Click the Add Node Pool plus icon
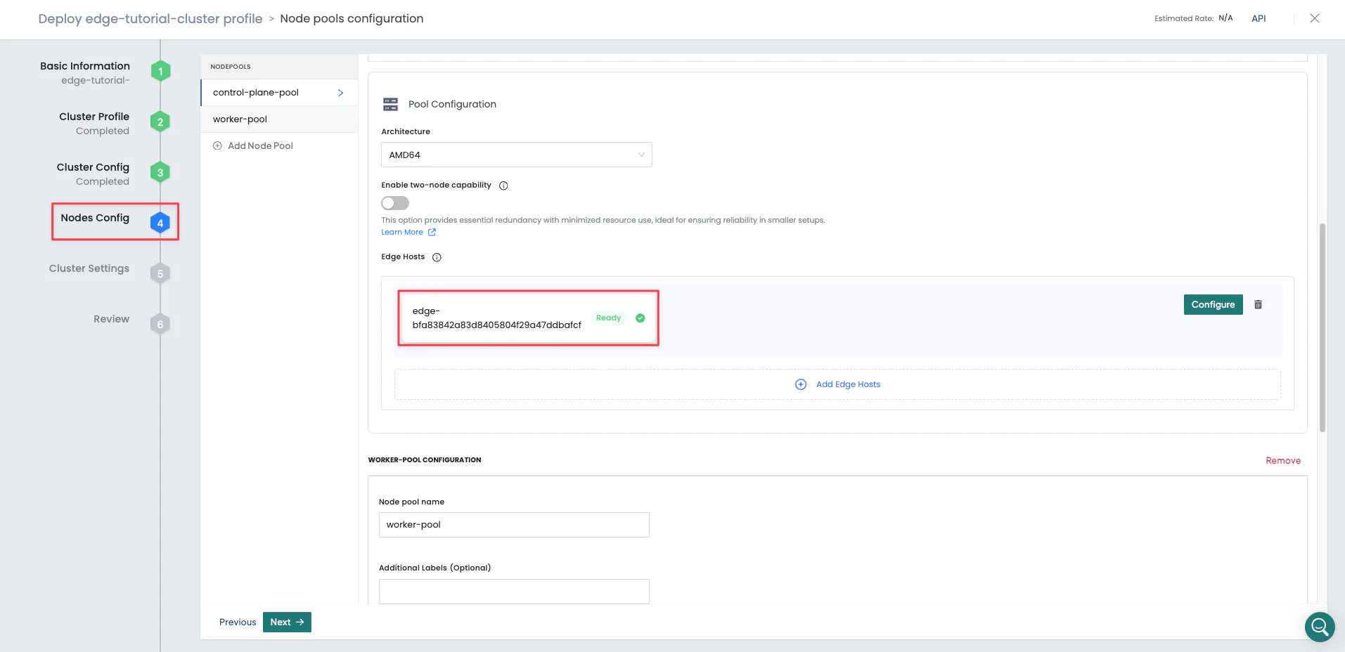1345x652 pixels. (x=217, y=145)
